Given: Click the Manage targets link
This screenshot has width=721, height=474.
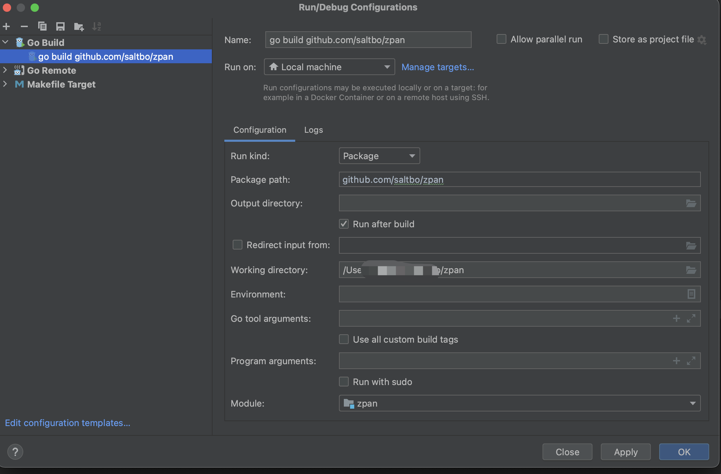Looking at the screenshot, I should (438, 67).
